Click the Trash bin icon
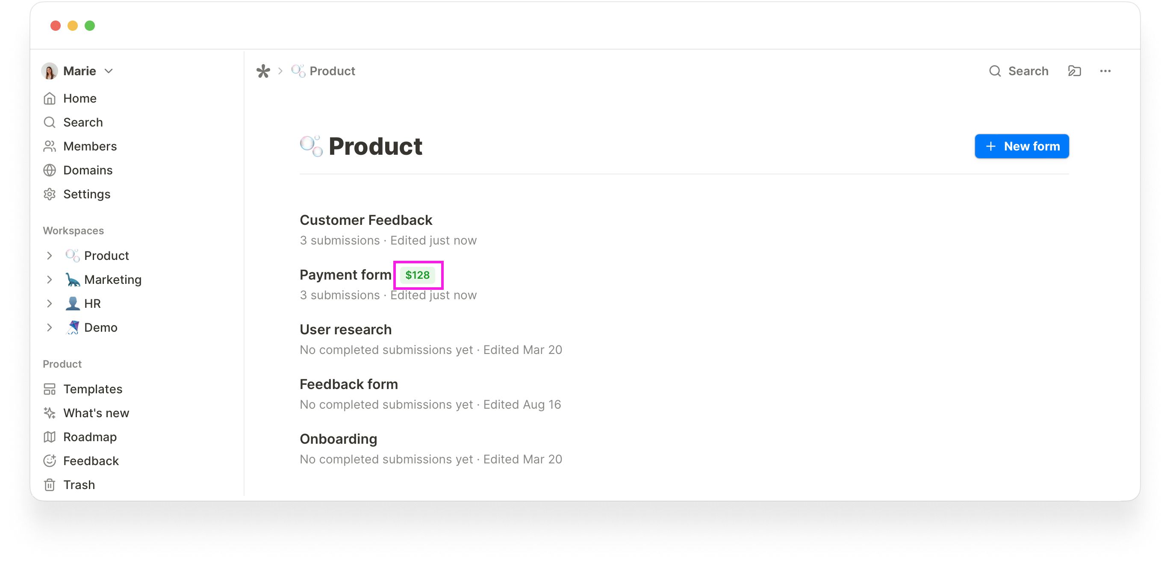 (x=50, y=485)
